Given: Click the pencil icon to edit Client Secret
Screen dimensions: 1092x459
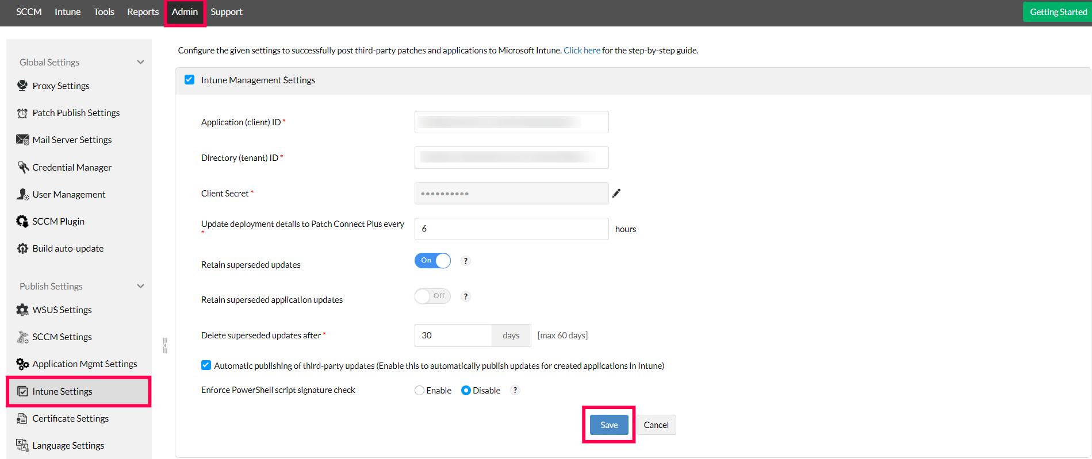Looking at the screenshot, I should click(616, 193).
